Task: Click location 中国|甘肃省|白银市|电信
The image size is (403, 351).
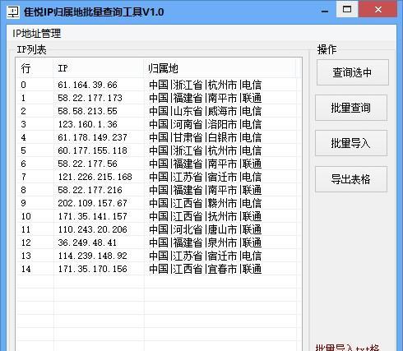Action: tap(206, 137)
